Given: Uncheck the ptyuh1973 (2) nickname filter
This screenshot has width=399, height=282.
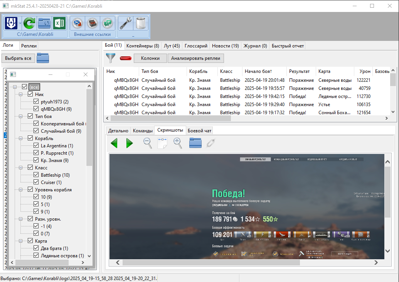Looking at the screenshot, I should (x=36, y=101).
